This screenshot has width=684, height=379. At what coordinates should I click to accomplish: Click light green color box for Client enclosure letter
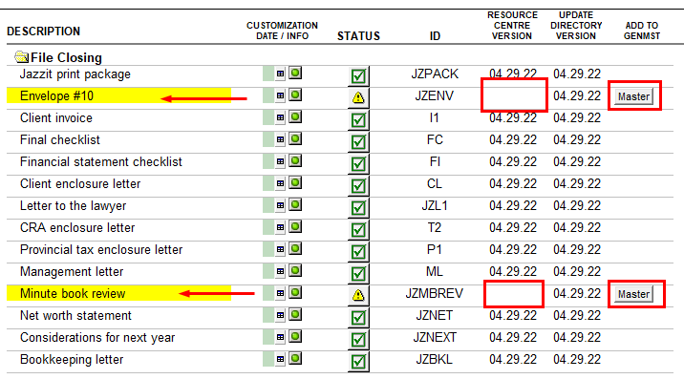coord(268,183)
